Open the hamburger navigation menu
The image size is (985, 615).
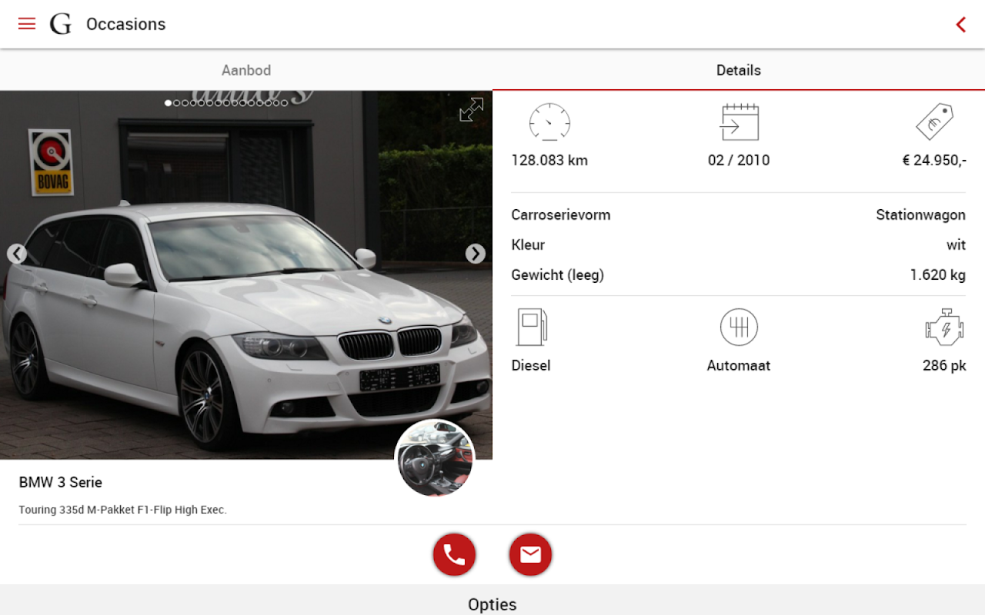point(27,24)
